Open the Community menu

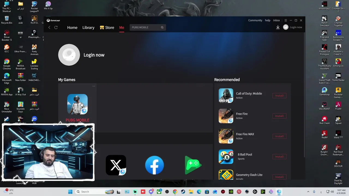(255, 20)
